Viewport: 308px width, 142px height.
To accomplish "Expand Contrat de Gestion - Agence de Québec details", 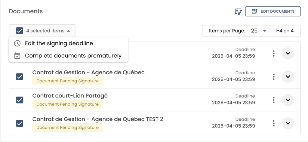I will (x=288, y=77).
